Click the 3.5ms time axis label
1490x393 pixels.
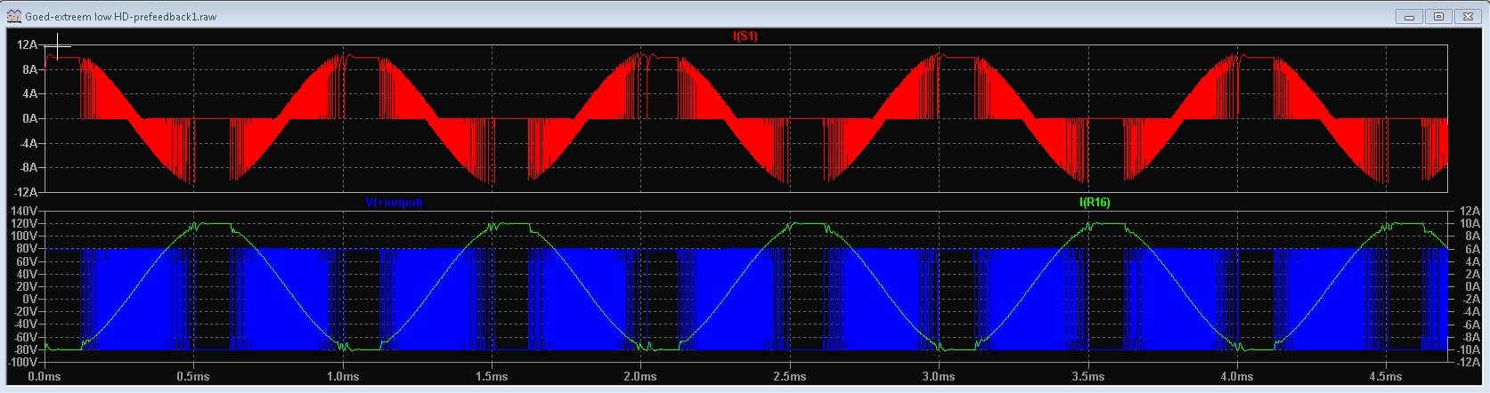pos(1087,377)
